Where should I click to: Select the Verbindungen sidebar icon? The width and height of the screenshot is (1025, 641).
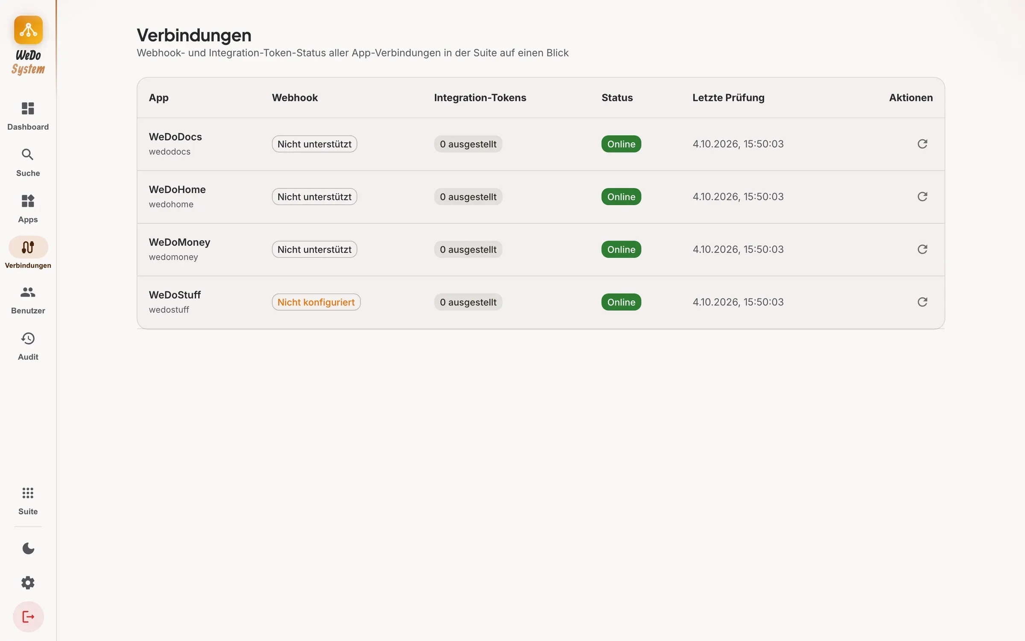[28, 247]
